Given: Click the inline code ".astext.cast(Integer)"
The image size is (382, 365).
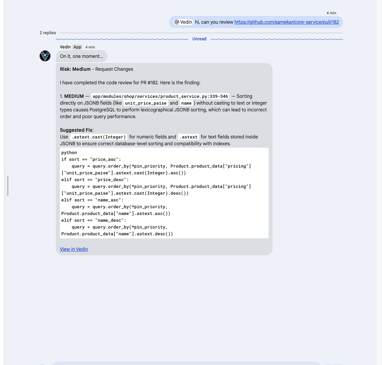Looking at the screenshot, I should click(99, 137).
